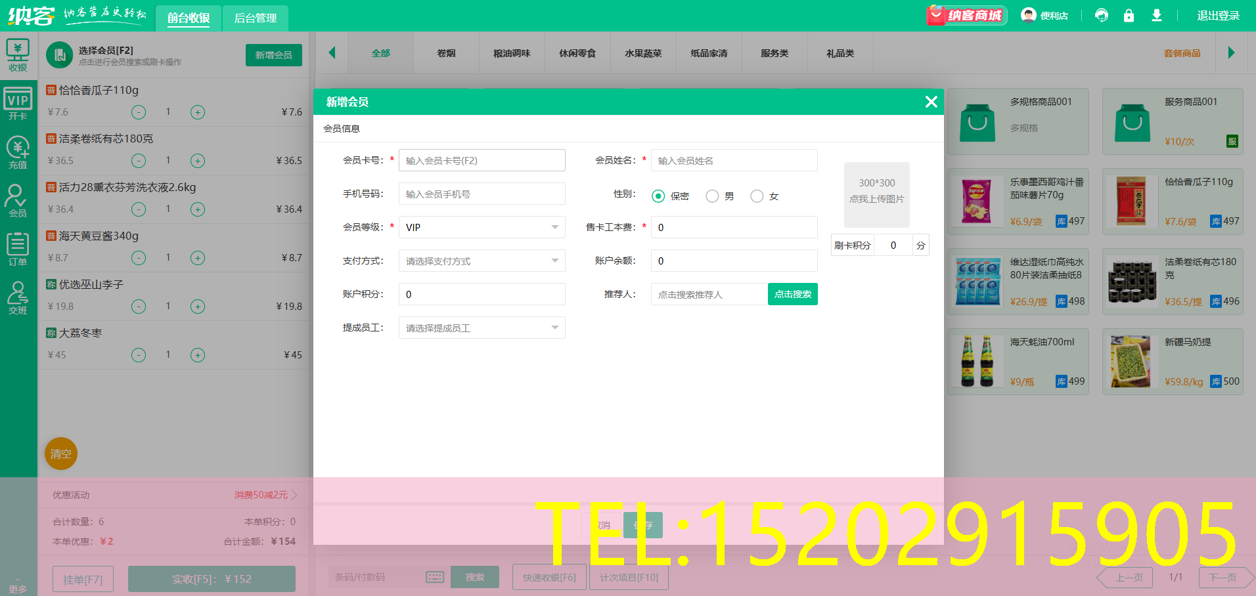Viewport: 1256px width, 596px height.
Task: Select 女 gender option
Action: point(757,196)
